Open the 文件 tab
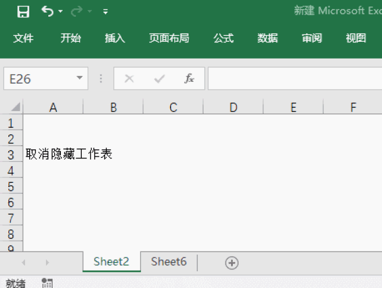Image resolution: width=382 pixels, height=288 pixels. pos(23,38)
